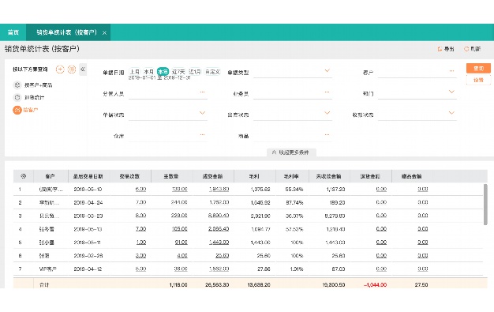Click the refresh icon at top right

pos(466,49)
